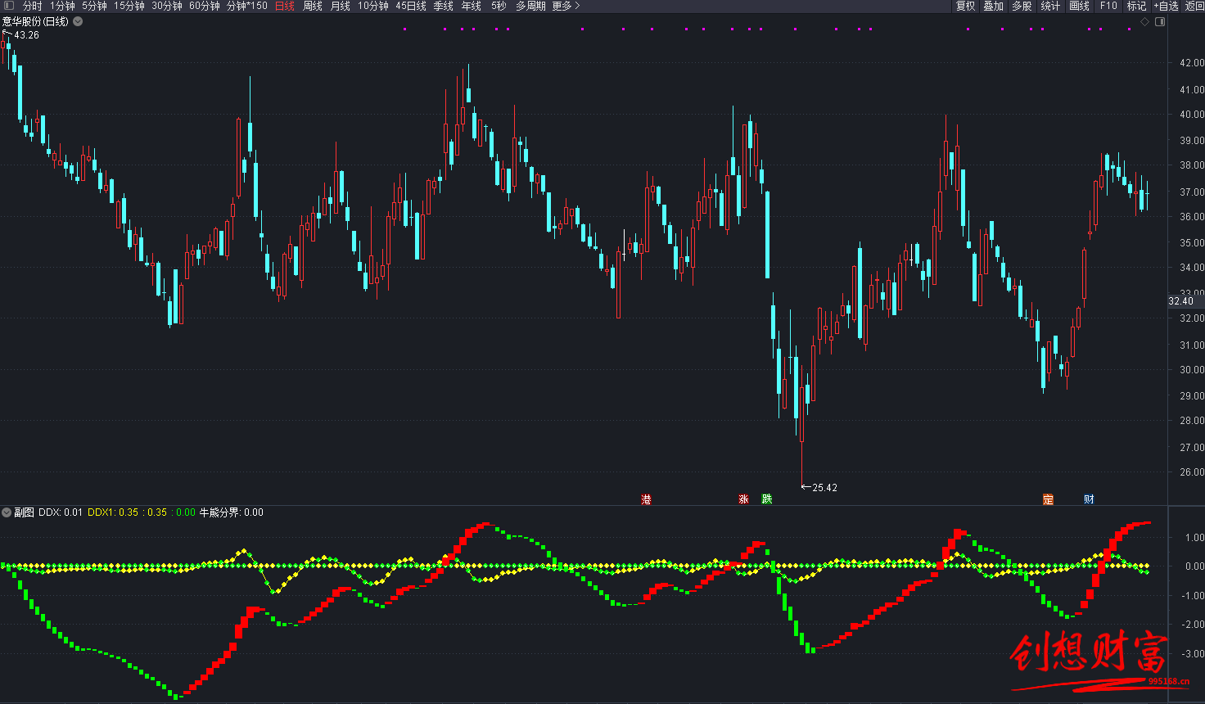Switch to 周线 weekly chart
Screen dimensions: 1205x704
[x=313, y=6]
